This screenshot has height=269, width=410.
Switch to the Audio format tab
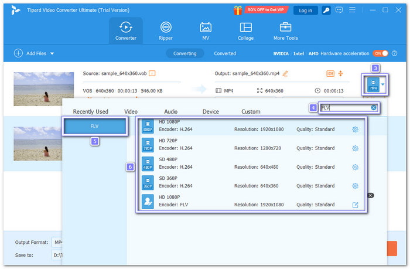pos(170,111)
